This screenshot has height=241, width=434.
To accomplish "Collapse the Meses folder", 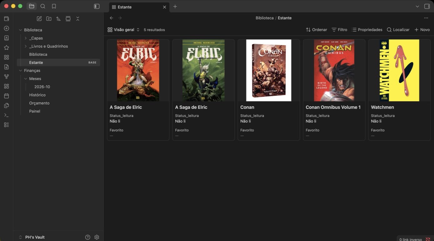I will (26, 79).
